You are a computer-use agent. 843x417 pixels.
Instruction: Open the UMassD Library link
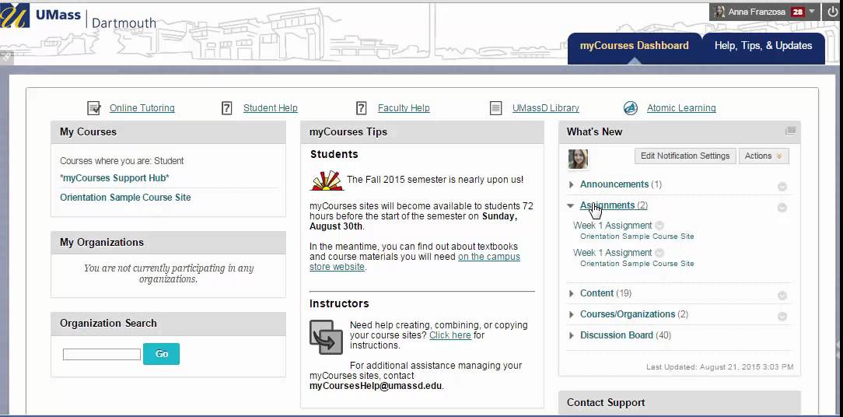tap(546, 108)
